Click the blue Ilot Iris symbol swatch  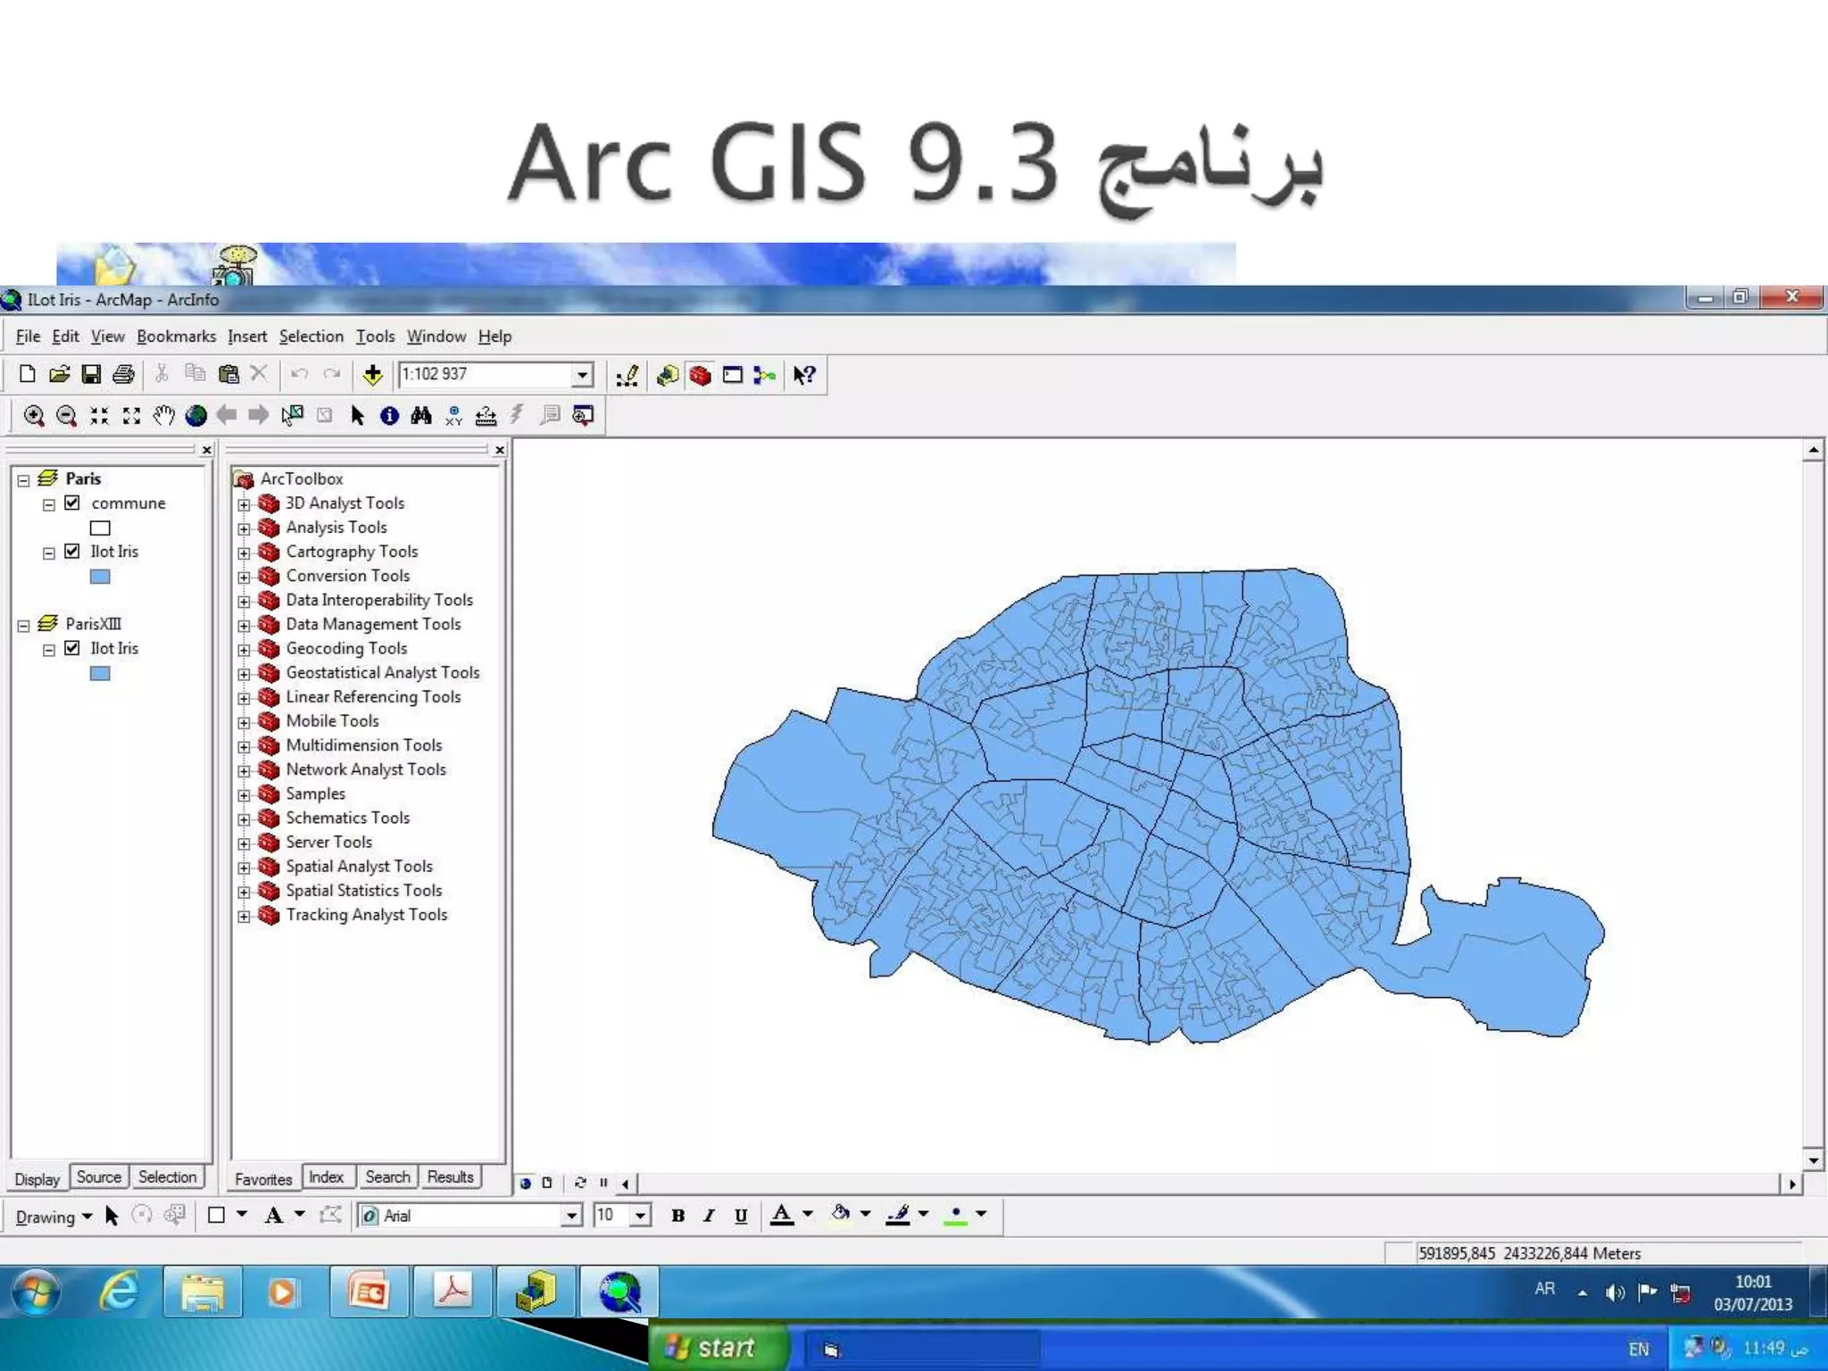[100, 577]
